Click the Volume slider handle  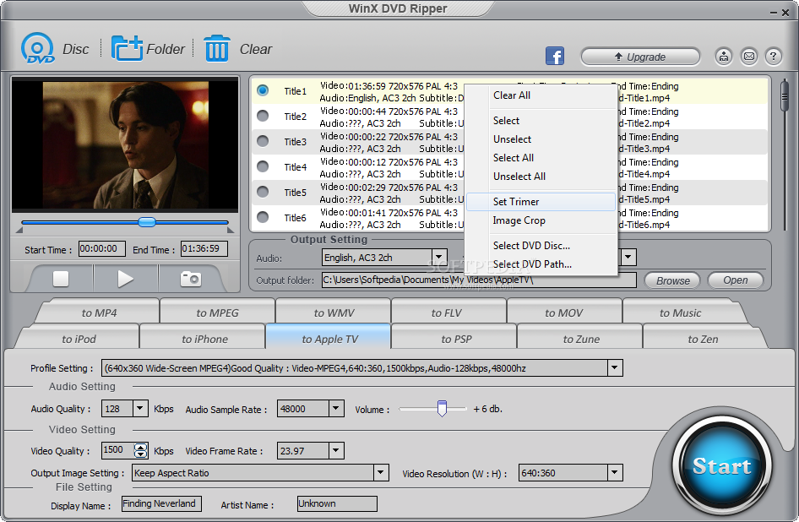pyautogui.click(x=442, y=408)
